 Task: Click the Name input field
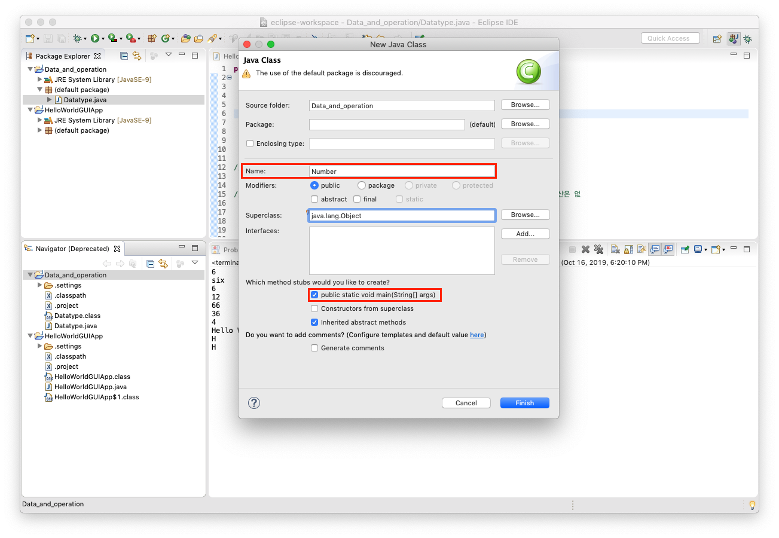point(402,172)
